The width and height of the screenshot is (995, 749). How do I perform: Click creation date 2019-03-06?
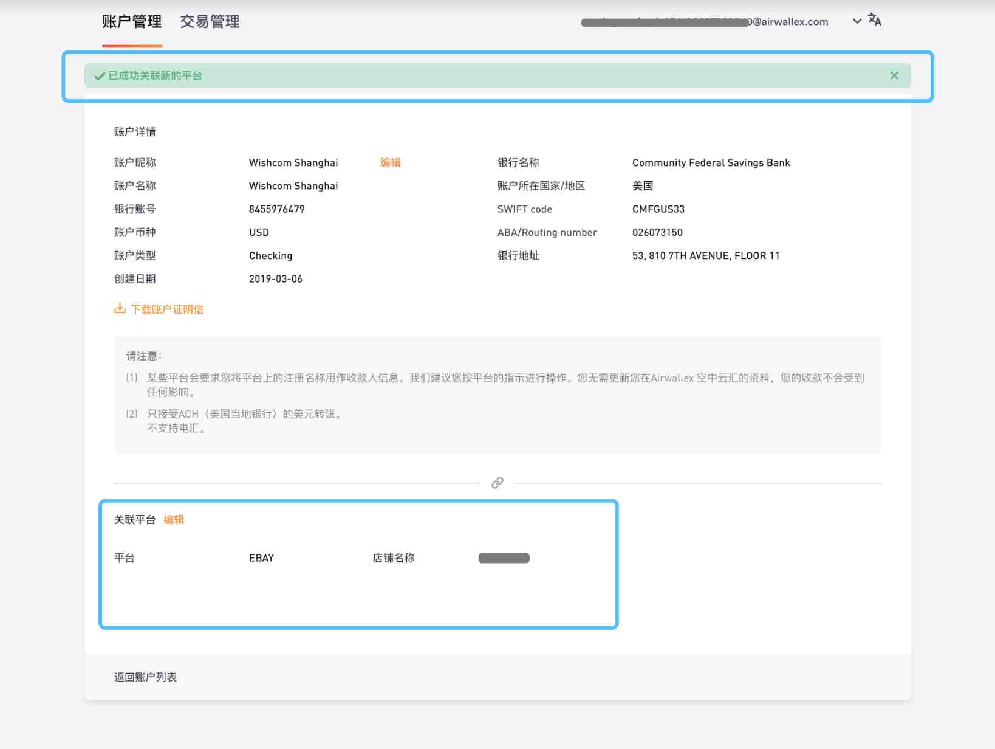[x=276, y=279]
